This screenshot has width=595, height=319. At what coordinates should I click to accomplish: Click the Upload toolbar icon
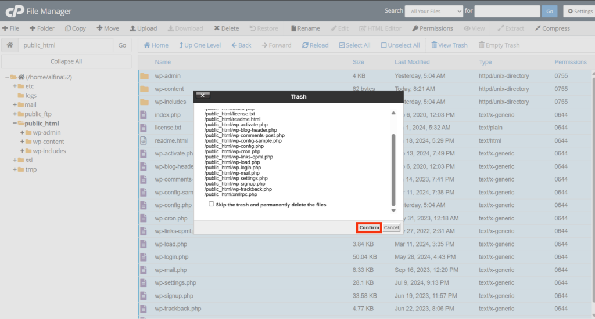(x=143, y=28)
